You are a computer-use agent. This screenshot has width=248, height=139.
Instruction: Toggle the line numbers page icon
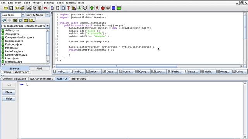pos(63,8)
